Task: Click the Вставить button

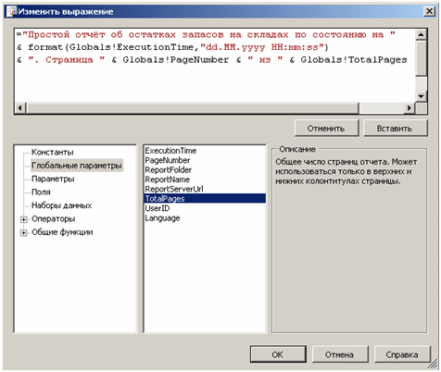Action: [x=395, y=128]
